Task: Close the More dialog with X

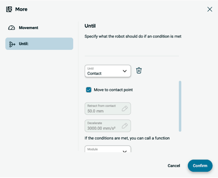Action: [x=210, y=9]
